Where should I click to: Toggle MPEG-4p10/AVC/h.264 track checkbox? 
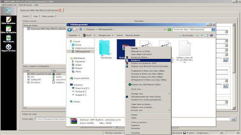tap(29, 74)
